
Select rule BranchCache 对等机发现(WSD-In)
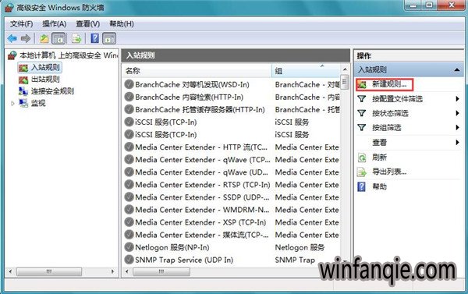pyautogui.click(x=192, y=85)
